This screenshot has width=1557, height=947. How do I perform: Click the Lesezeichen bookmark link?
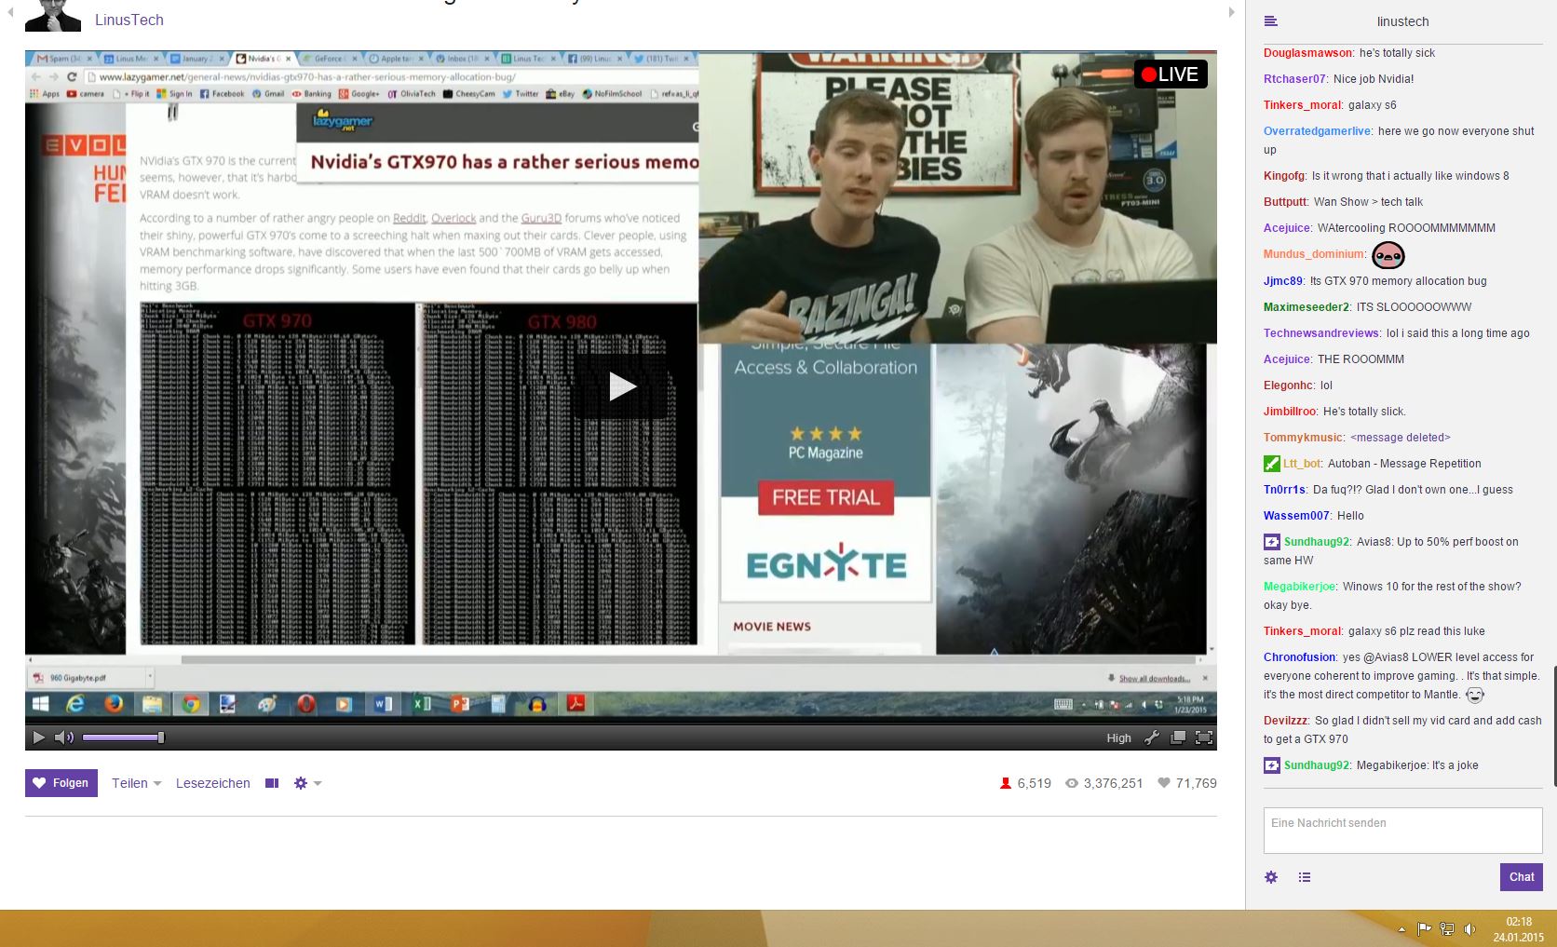tap(213, 783)
